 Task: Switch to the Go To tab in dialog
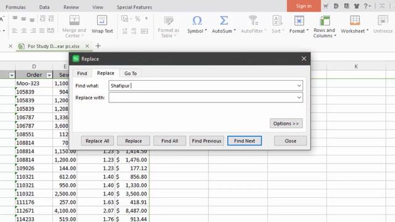[x=130, y=73]
